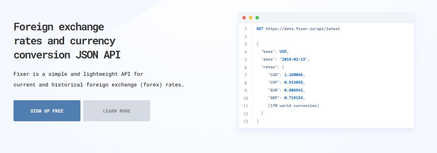
Task: Click the 170 world currencies text
Action: click(293, 106)
